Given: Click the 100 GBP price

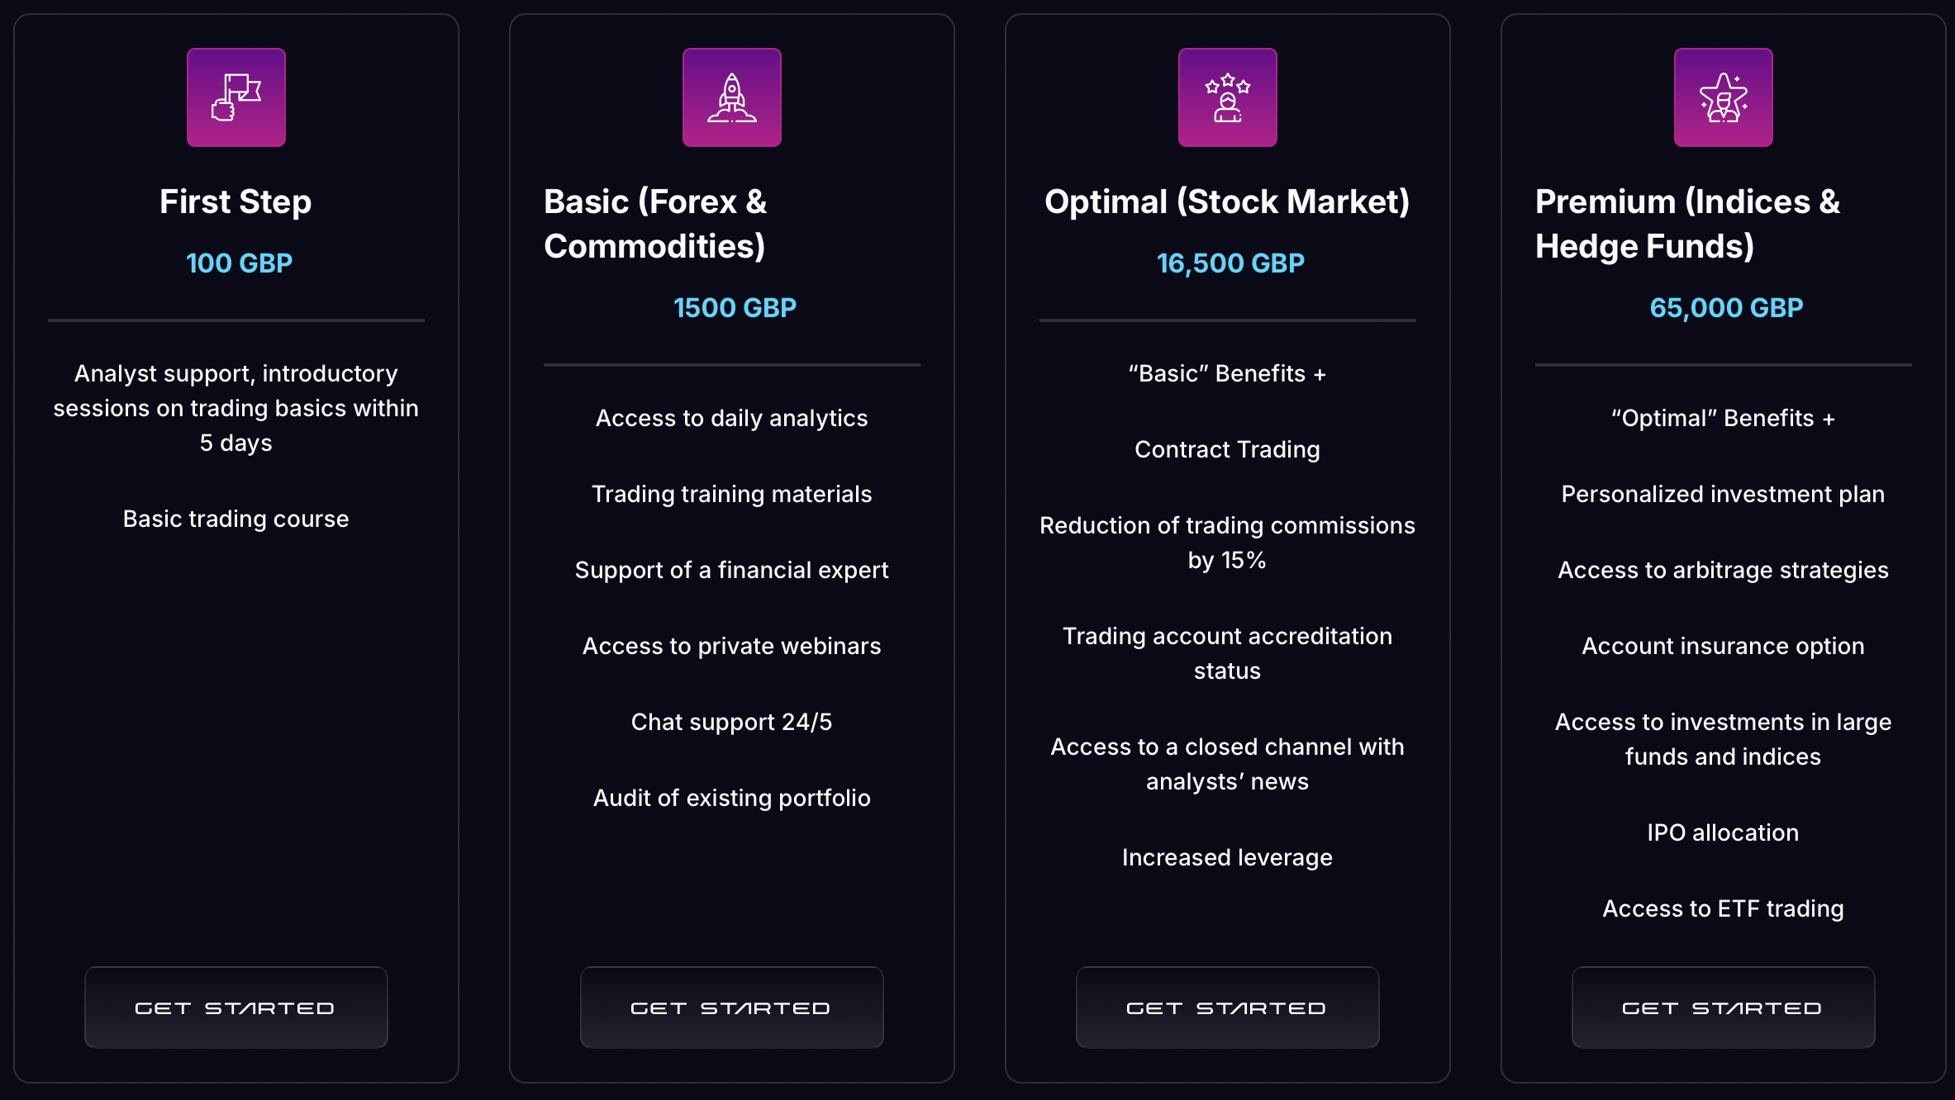Looking at the screenshot, I should [x=239, y=263].
